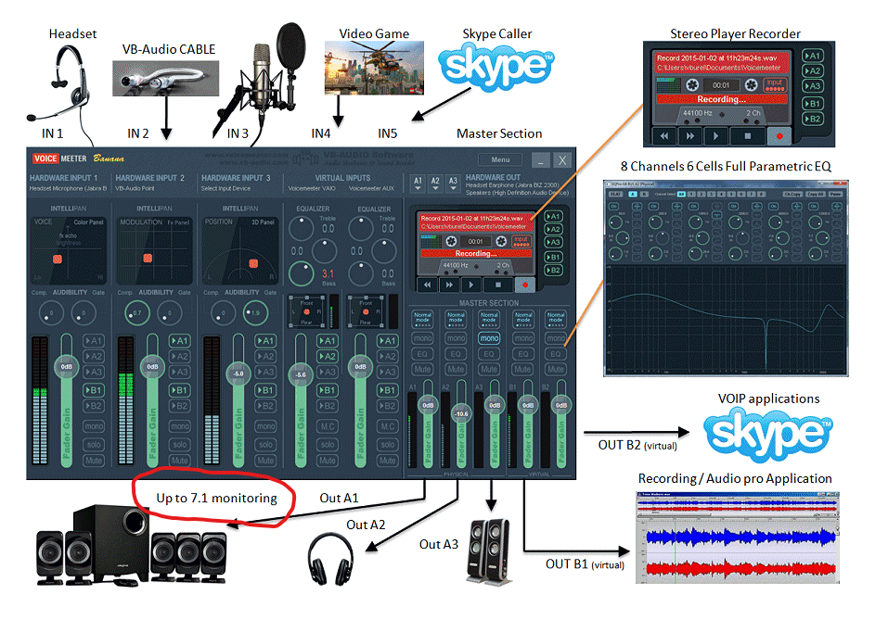Image resolution: width=888 pixels, height=620 pixels.
Task: Click the EQ button on the B2 master bus
Action: (x=555, y=354)
